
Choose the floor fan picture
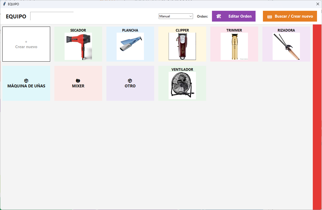182,86
